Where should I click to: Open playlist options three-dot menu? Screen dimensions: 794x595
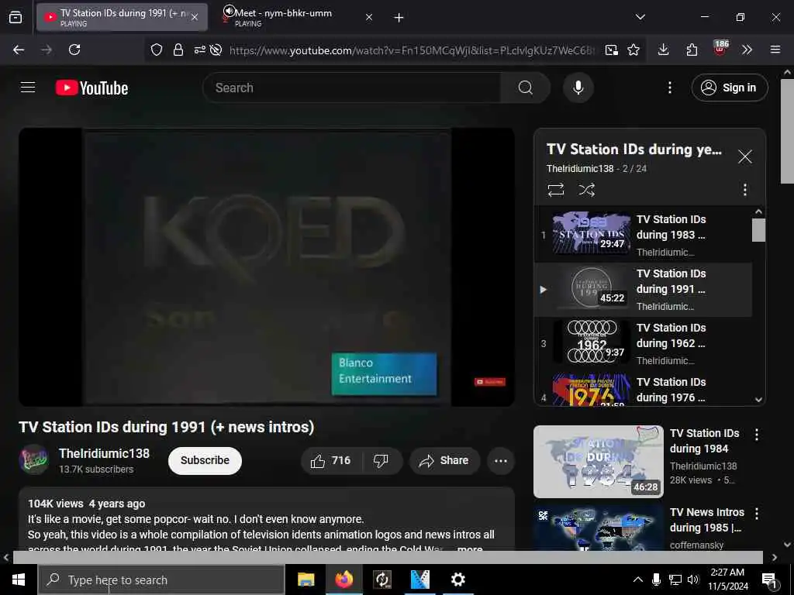(x=744, y=190)
